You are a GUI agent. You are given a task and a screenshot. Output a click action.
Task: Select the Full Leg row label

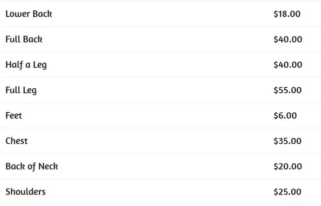tap(21, 90)
